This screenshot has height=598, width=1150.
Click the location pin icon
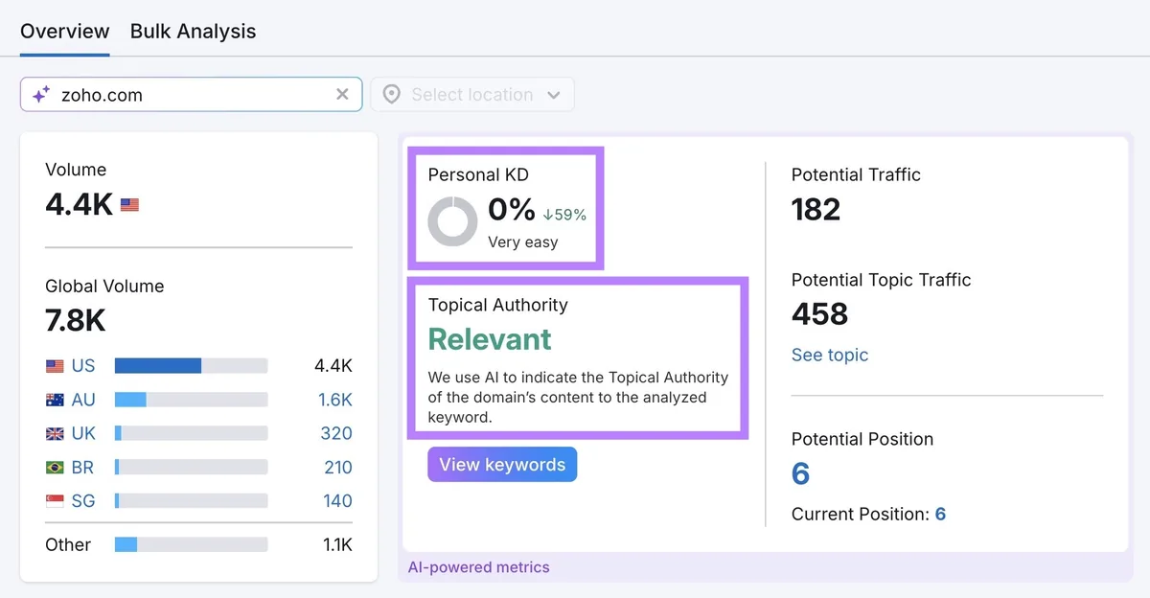(x=391, y=95)
